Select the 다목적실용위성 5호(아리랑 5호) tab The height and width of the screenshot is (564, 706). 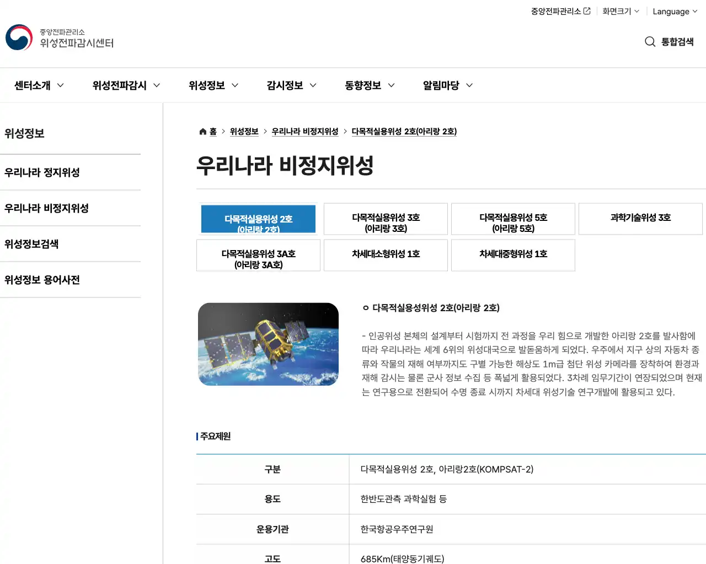coord(513,219)
